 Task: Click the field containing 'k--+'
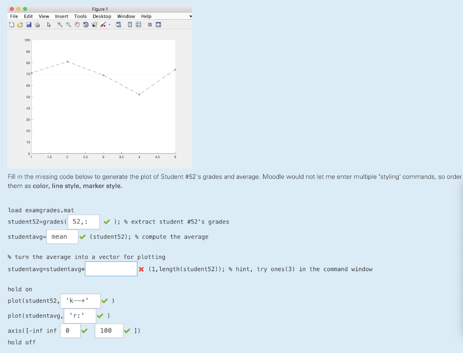point(80,301)
